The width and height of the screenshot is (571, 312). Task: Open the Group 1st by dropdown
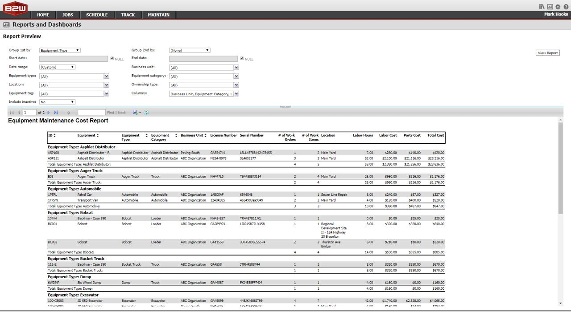click(x=60, y=50)
